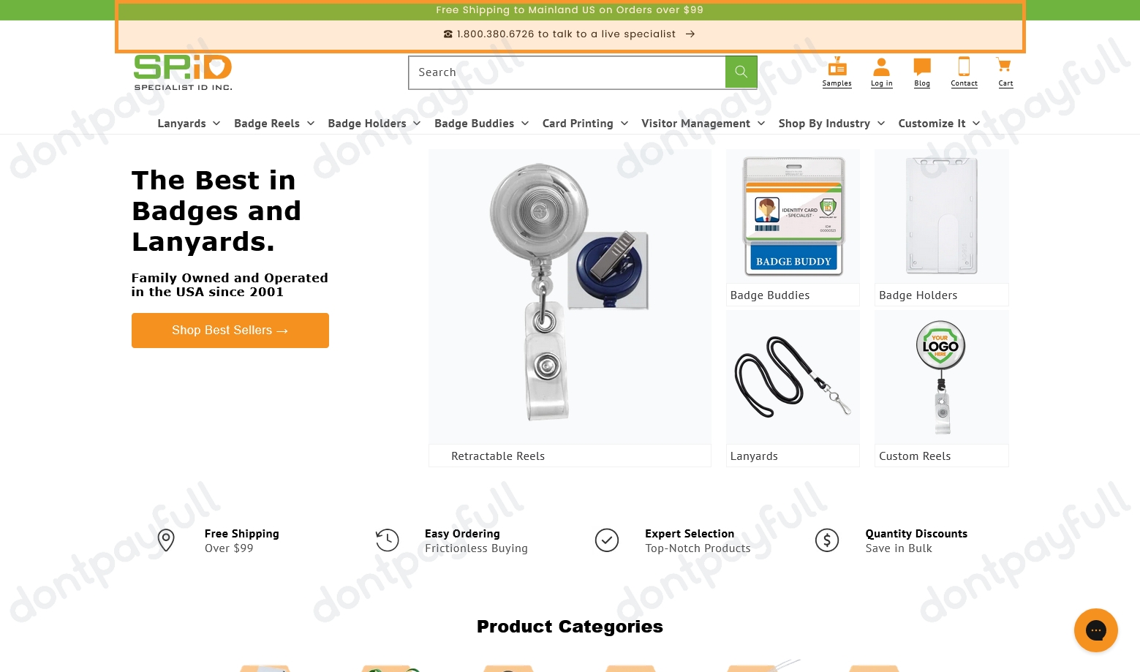Expand the Shop By Industry menu
The width and height of the screenshot is (1140, 672).
(831, 124)
